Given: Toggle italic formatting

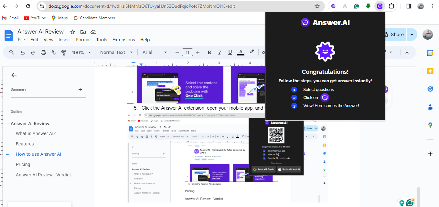Looking at the screenshot, I should coord(219,52).
